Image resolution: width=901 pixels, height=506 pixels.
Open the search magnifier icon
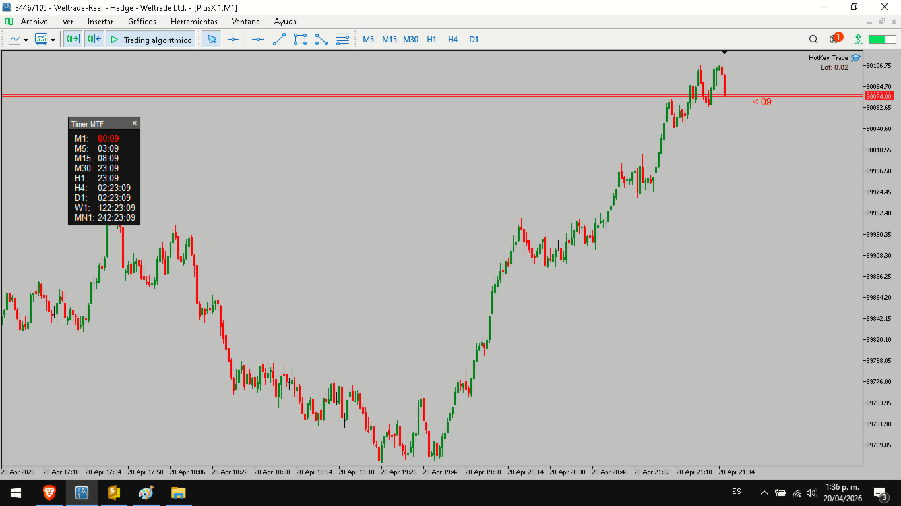[813, 40]
